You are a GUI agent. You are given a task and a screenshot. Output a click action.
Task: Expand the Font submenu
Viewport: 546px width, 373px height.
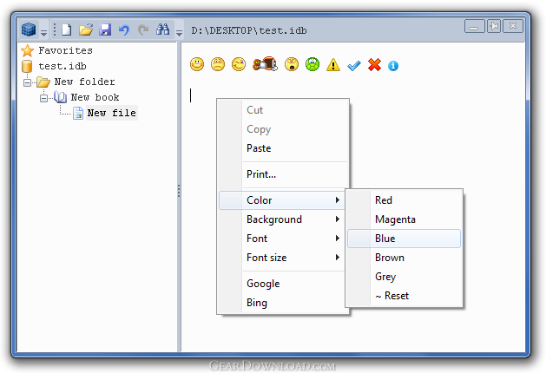coord(283,239)
